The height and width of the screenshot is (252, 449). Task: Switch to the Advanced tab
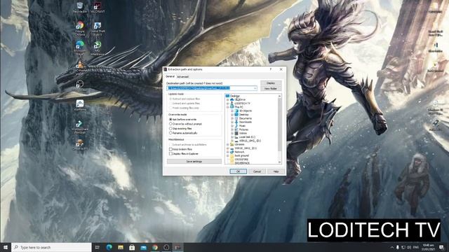tap(182, 77)
